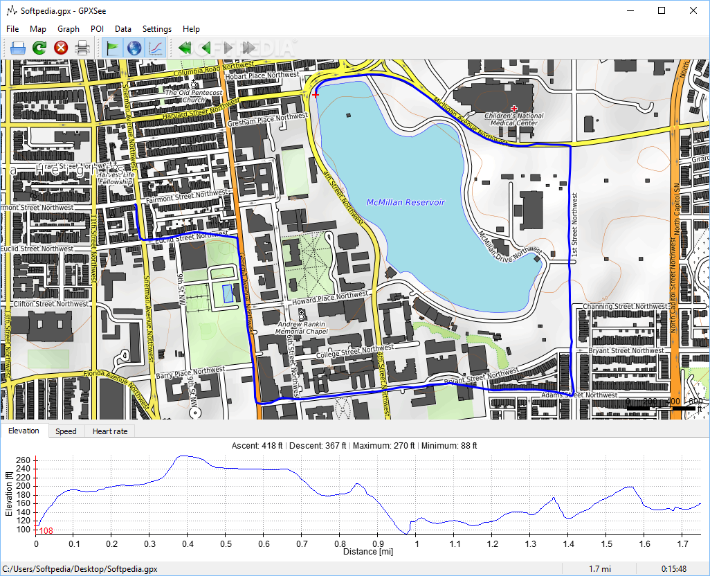Open the POI menu
710x576 pixels.
pos(97,29)
